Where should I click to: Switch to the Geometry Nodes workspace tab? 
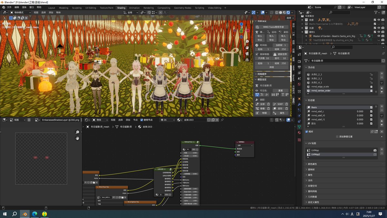tap(183, 8)
